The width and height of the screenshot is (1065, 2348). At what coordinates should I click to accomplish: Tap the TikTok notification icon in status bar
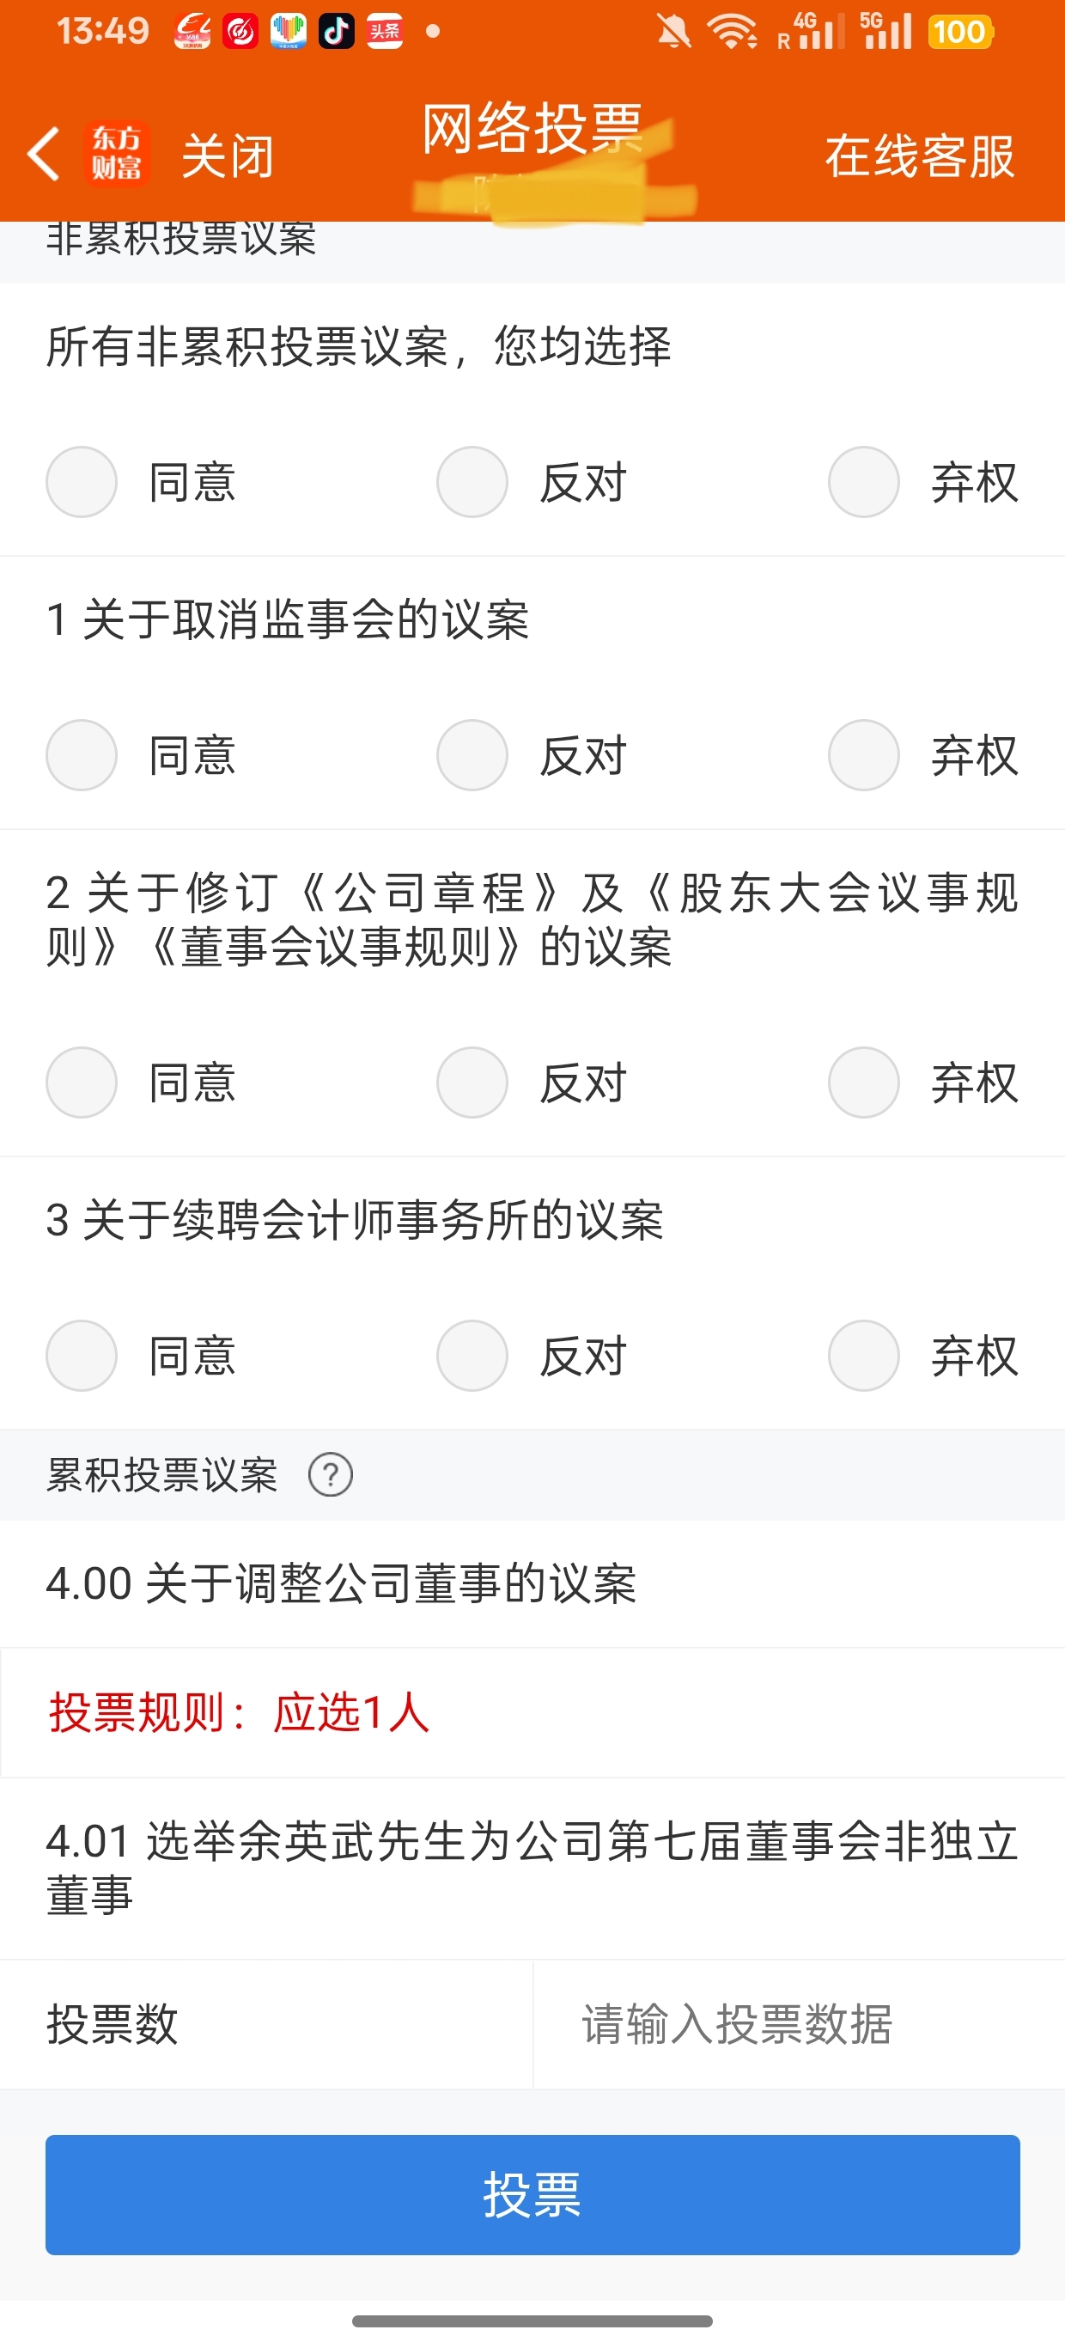point(336,32)
